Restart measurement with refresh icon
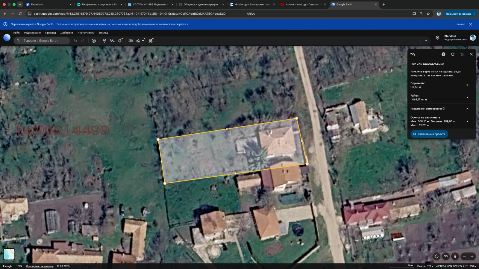Image resolution: width=479 pixels, height=269 pixels. (453, 54)
